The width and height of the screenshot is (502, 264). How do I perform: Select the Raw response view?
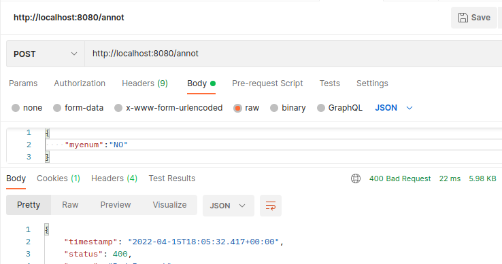pos(70,205)
